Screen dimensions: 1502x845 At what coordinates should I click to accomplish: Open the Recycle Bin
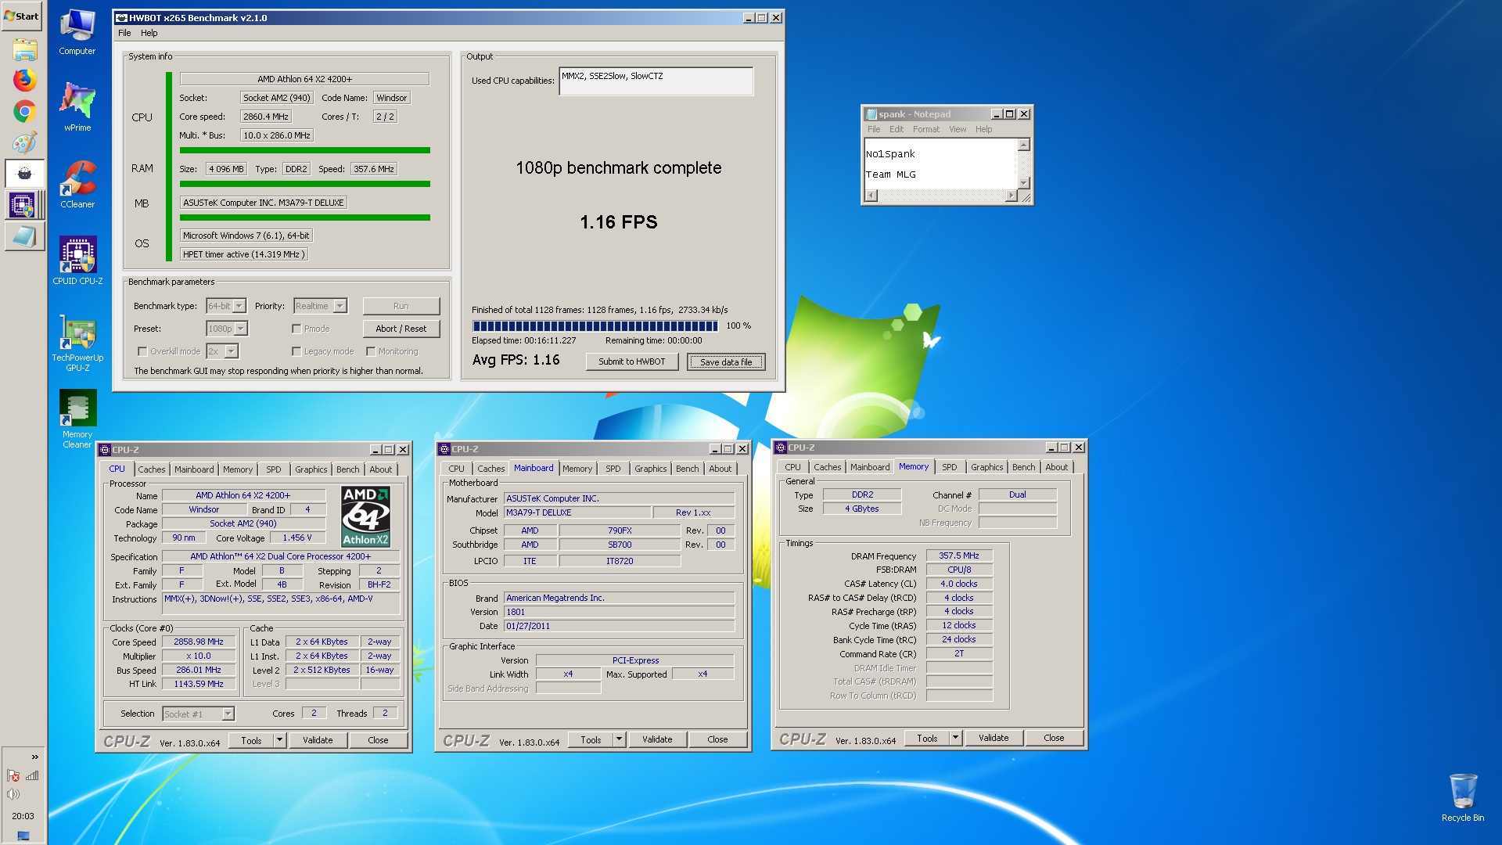[x=1462, y=796]
